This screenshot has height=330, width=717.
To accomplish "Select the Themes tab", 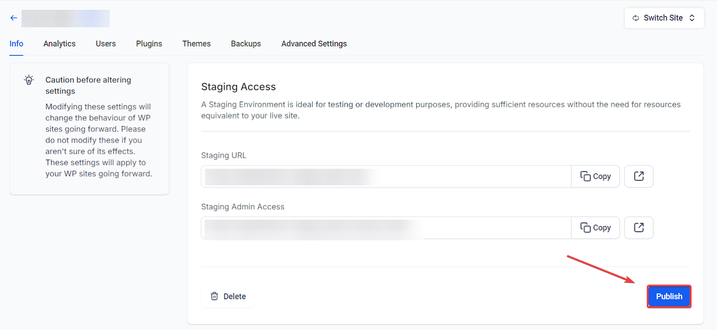I will [x=196, y=44].
